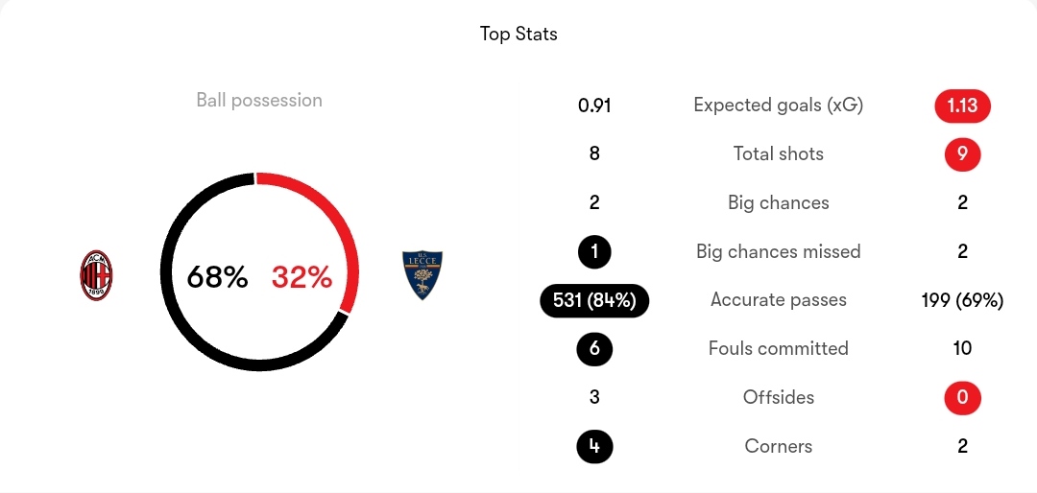This screenshot has height=493, width=1037.
Task: Click the Top Stats heading
Action: pyautogui.click(x=518, y=34)
